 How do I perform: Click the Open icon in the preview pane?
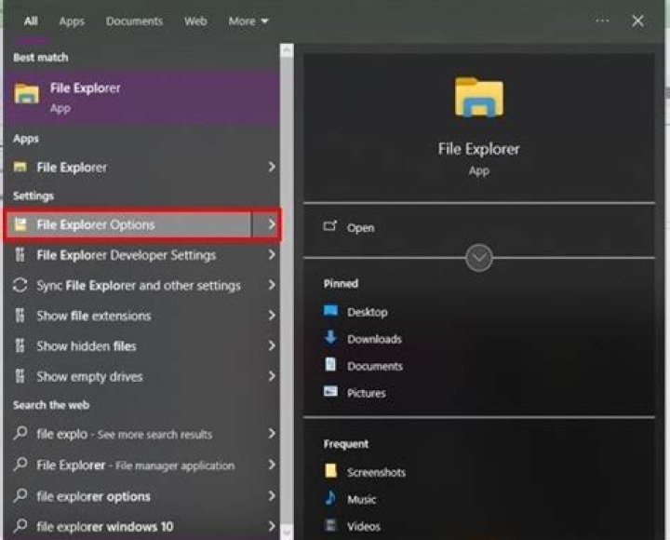coord(329,225)
